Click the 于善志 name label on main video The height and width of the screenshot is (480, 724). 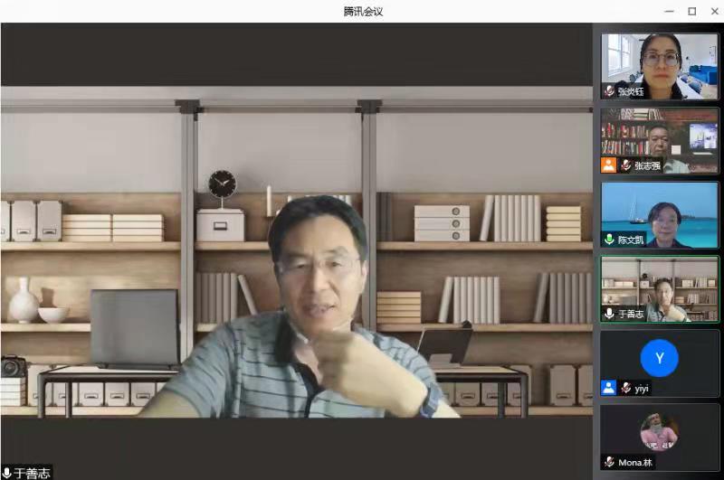(x=33, y=473)
